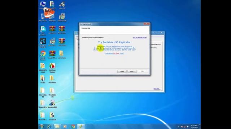Open the 'Download for free now!' link
The image size is (231, 129).
pyautogui.click(x=114, y=53)
